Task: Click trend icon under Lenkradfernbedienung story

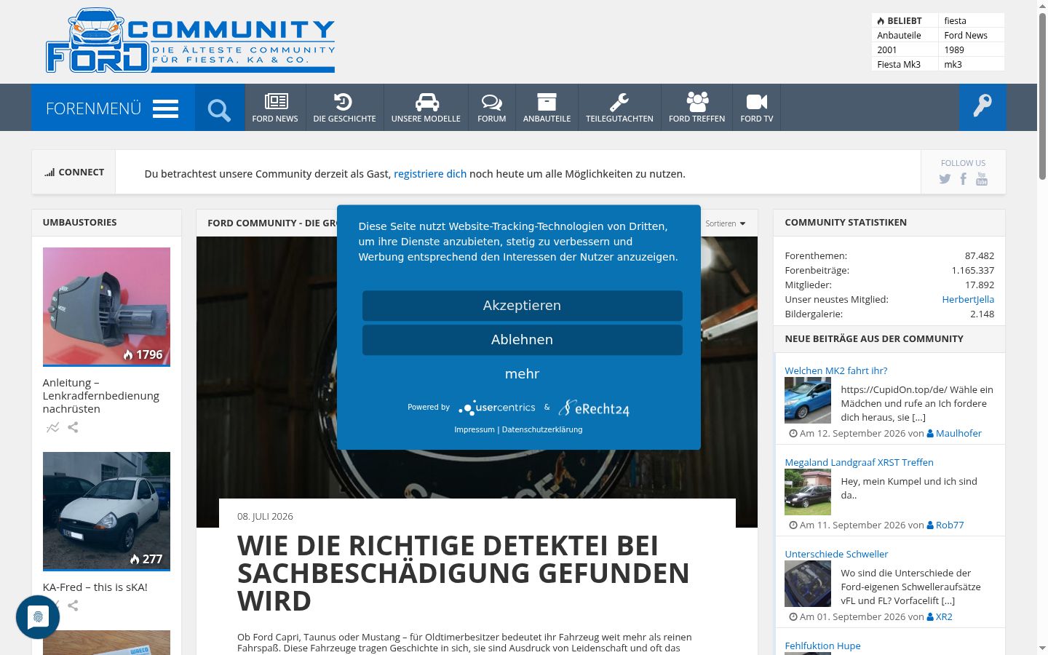Action: coord(52,427)
